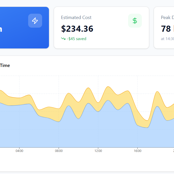Viewport: 174px width, 174px height.
Task: Click the 08:00 axis label
Action: click(59, 151)
